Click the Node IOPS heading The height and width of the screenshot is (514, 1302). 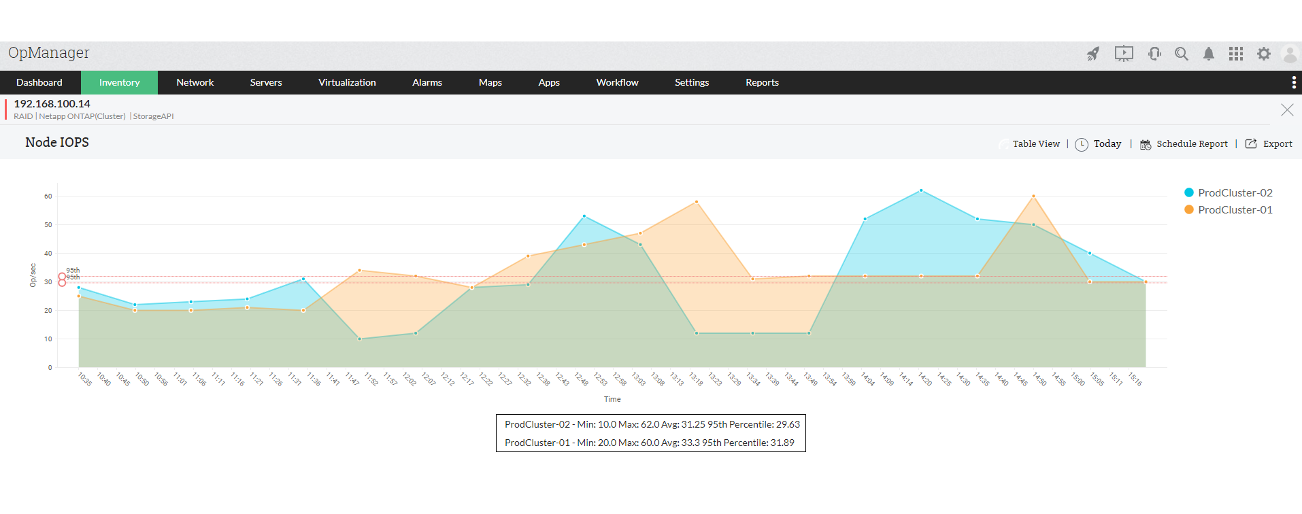coord(57,142)
